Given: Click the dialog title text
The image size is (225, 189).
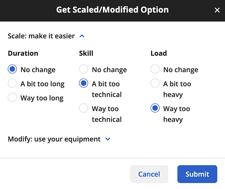Looking at the screenshot, I should [x=113, y=10].
